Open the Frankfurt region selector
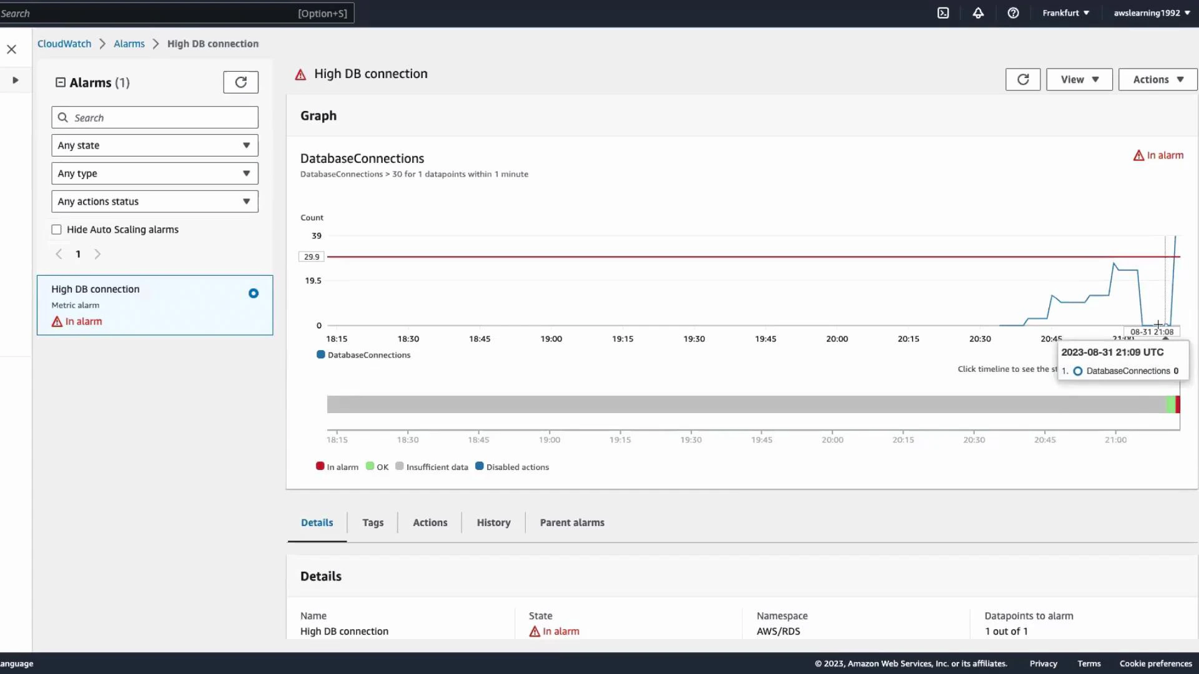Image resolution: width=1199 pixels, height=674 pixels. click(x=1065, y=12)
